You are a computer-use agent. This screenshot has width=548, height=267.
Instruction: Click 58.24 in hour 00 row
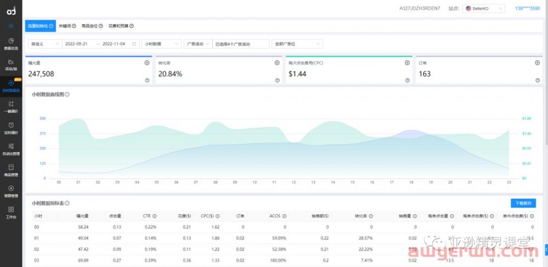83,227
